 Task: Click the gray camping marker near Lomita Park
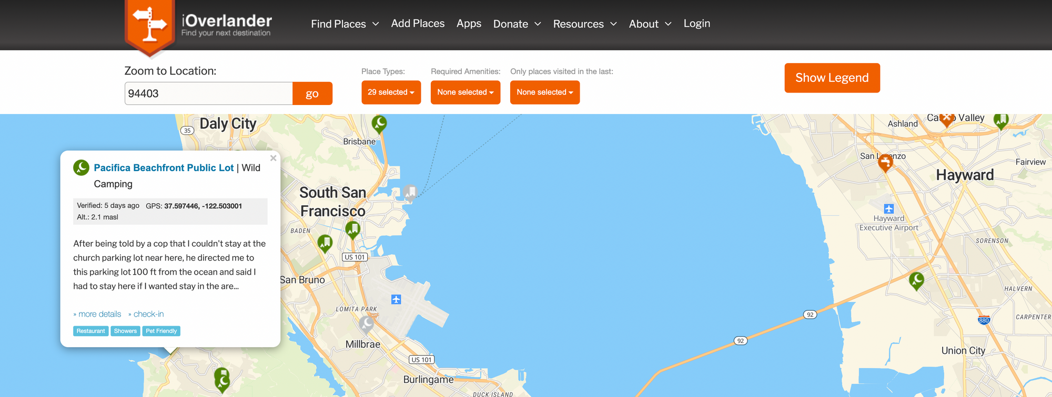tap(366, 325)
